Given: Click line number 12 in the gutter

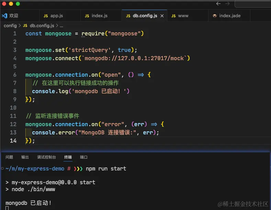Looking at the screenshot, I should [13, 124].
